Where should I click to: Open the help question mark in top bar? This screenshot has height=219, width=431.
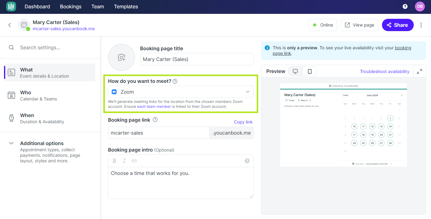[405, 6]
